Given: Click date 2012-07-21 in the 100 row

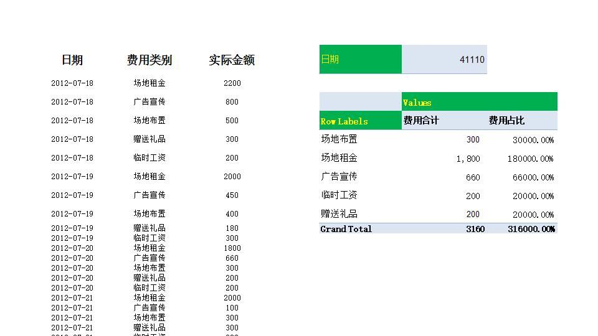Looking at the screenshot, I should [x=72, y=307].
